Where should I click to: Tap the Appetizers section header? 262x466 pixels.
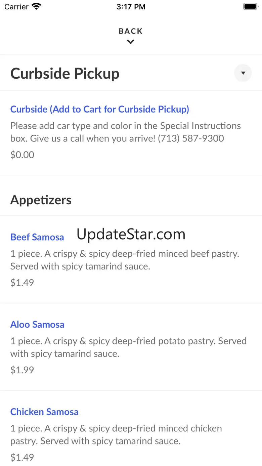tap(41, 200)
